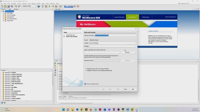200x112 pixels.
Task: Click the Web Pages folder icon
Action: coord(5,13)
